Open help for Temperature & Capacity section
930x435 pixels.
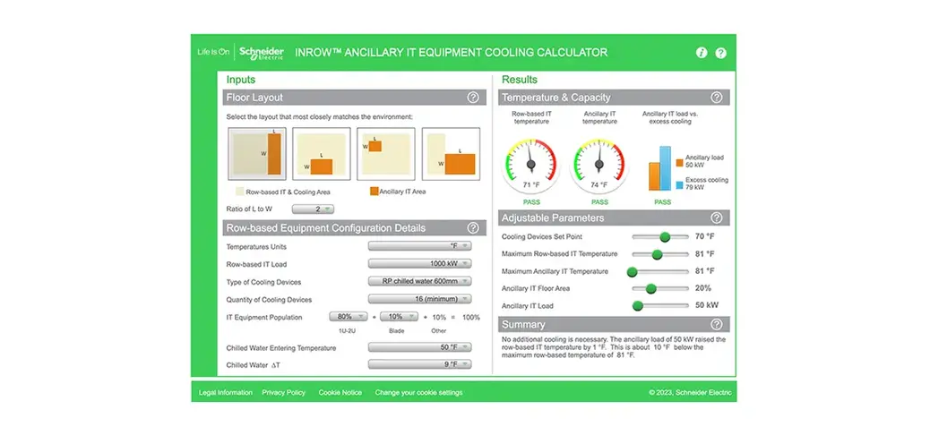point(717,98)
